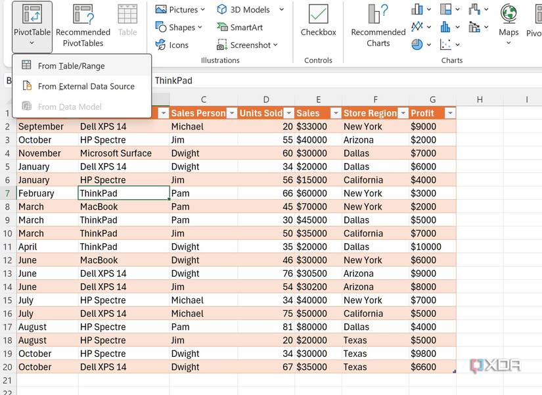Select column F header
The image size is (542, 395).
pos(375,99)
